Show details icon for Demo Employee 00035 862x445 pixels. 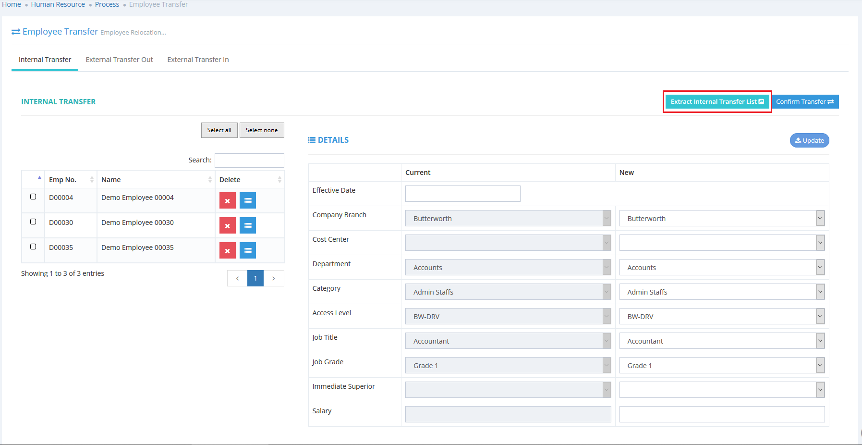click(x=248, y=251)
